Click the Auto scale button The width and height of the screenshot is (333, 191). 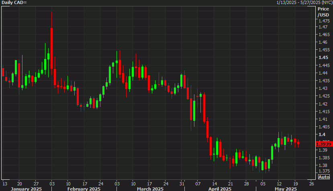324,177
